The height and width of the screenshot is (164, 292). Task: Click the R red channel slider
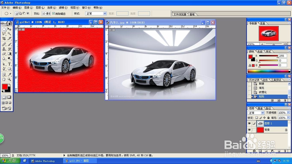(x=268, y=56)
